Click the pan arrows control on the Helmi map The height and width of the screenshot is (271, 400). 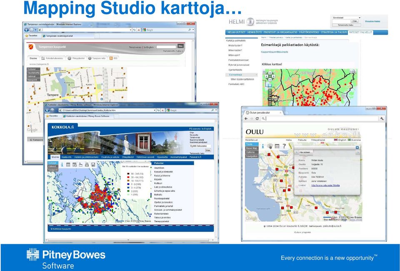point(270,76)
